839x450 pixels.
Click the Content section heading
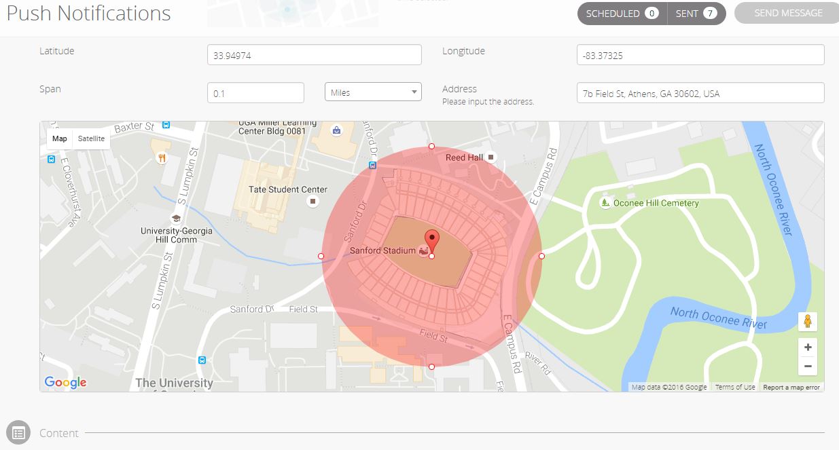[59, 433]
